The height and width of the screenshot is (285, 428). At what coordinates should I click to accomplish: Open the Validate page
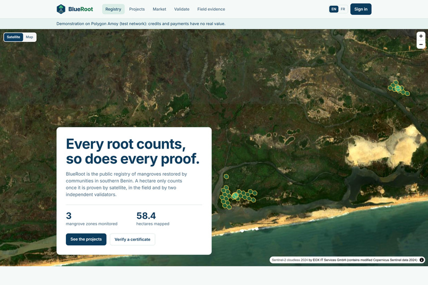click(182, 9)
